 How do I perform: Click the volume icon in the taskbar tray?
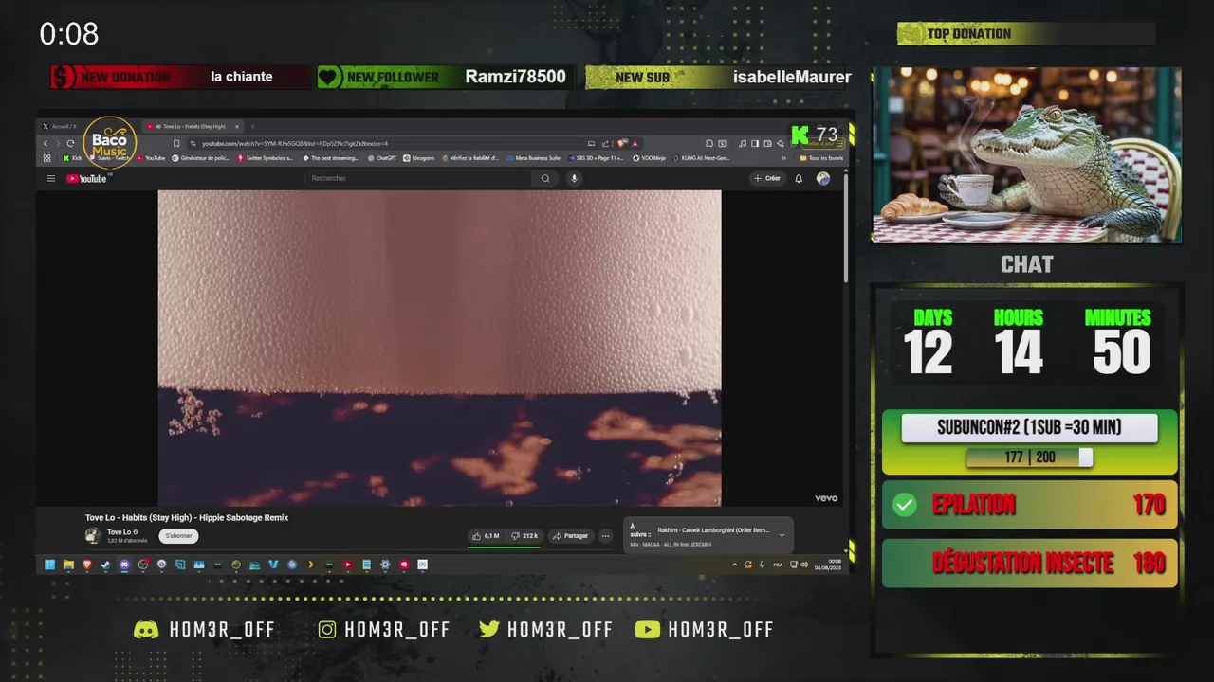pos(804,565)
